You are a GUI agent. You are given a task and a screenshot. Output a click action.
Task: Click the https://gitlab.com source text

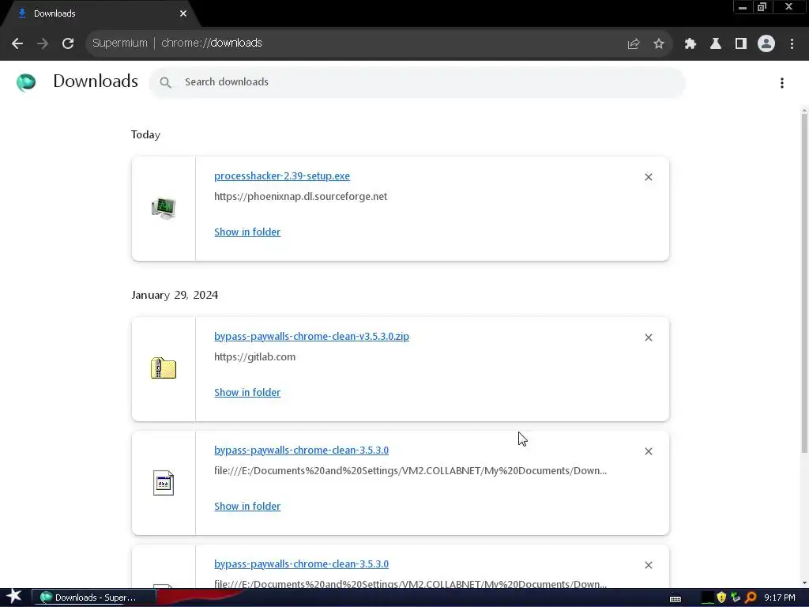pyautogui.click(x=255, y=357)
